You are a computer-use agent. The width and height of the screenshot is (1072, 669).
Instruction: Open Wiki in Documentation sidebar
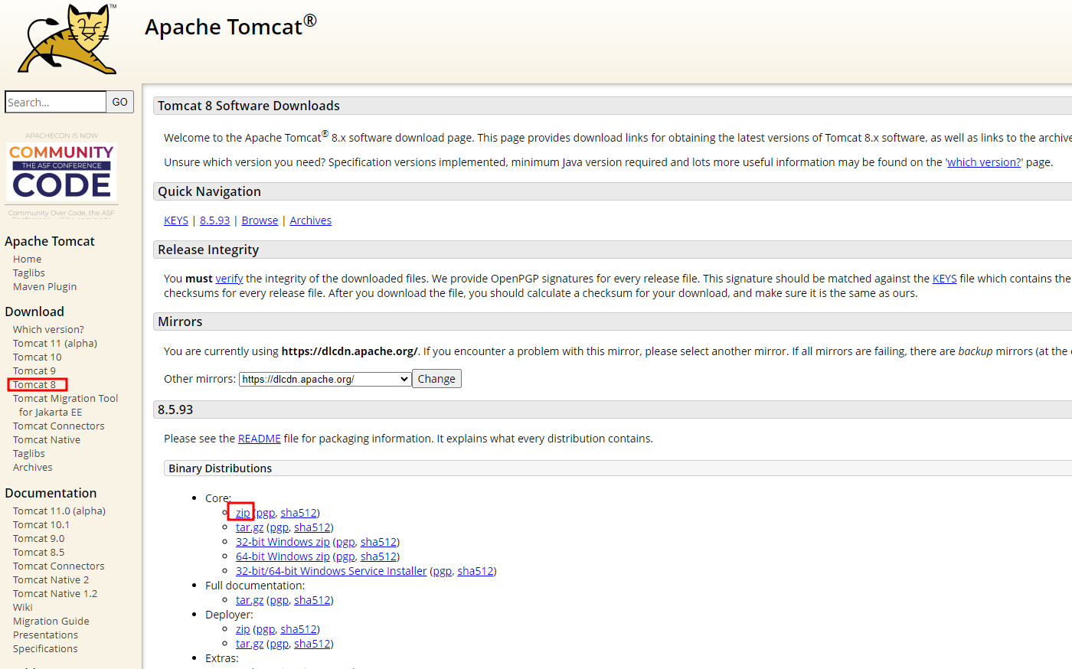click(x=23, y=608)
